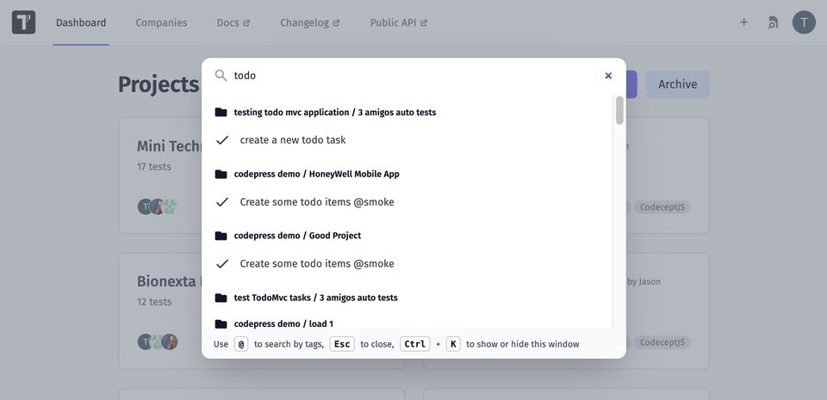Clear search with the X icon
Screen dimensions: 827x400
(x=608, y=75)
